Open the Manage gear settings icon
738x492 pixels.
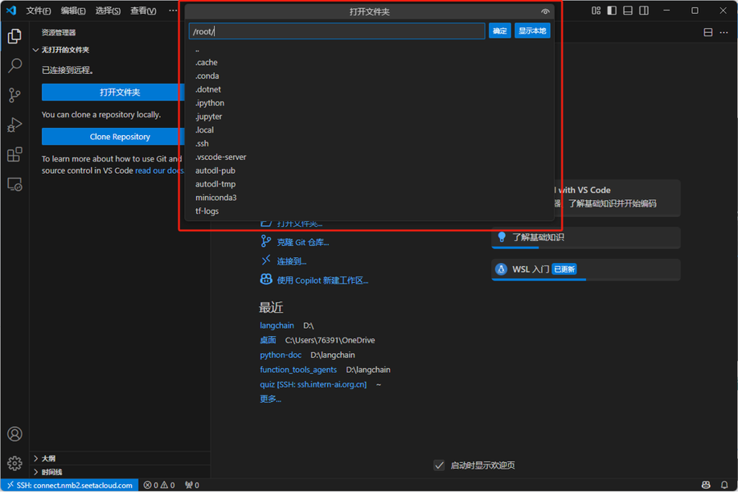click(x=14, y=463)
